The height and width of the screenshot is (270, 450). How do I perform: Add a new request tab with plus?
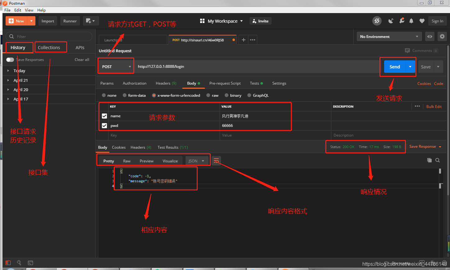pyautogui.click(x=244, y=40)
